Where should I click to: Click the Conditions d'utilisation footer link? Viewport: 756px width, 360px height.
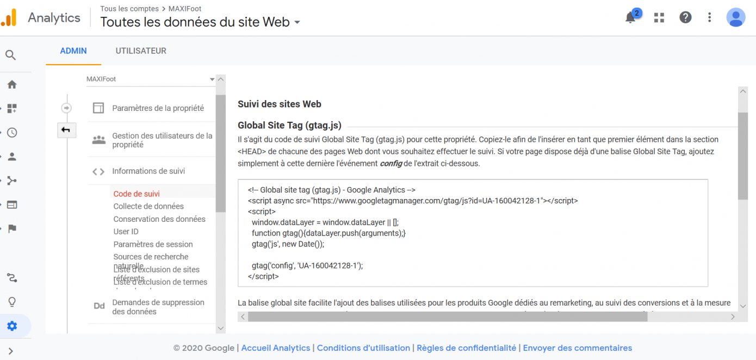coord(363,348)
